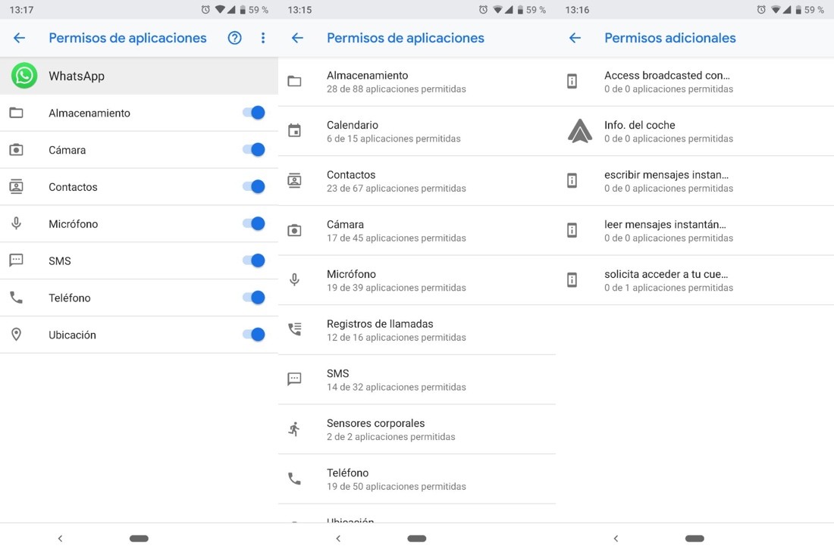The width and height of the screenshot is (834, 555).
Task: Tap the Sensores corporales running icon
Action: (294, 429)
